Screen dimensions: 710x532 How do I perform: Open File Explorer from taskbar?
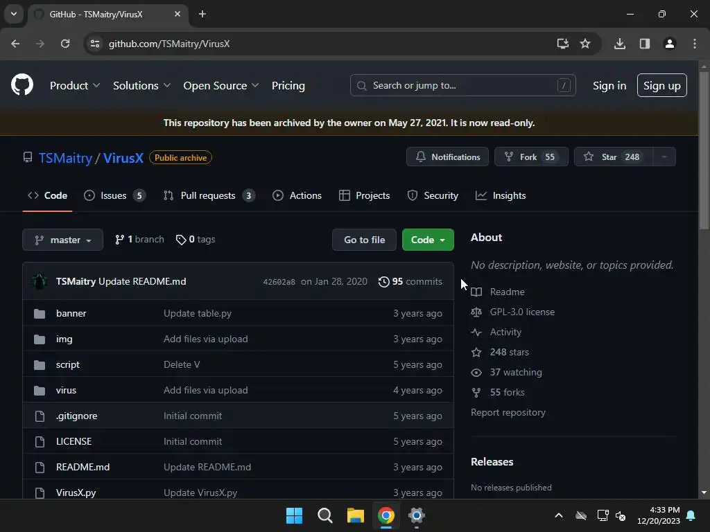356,515
